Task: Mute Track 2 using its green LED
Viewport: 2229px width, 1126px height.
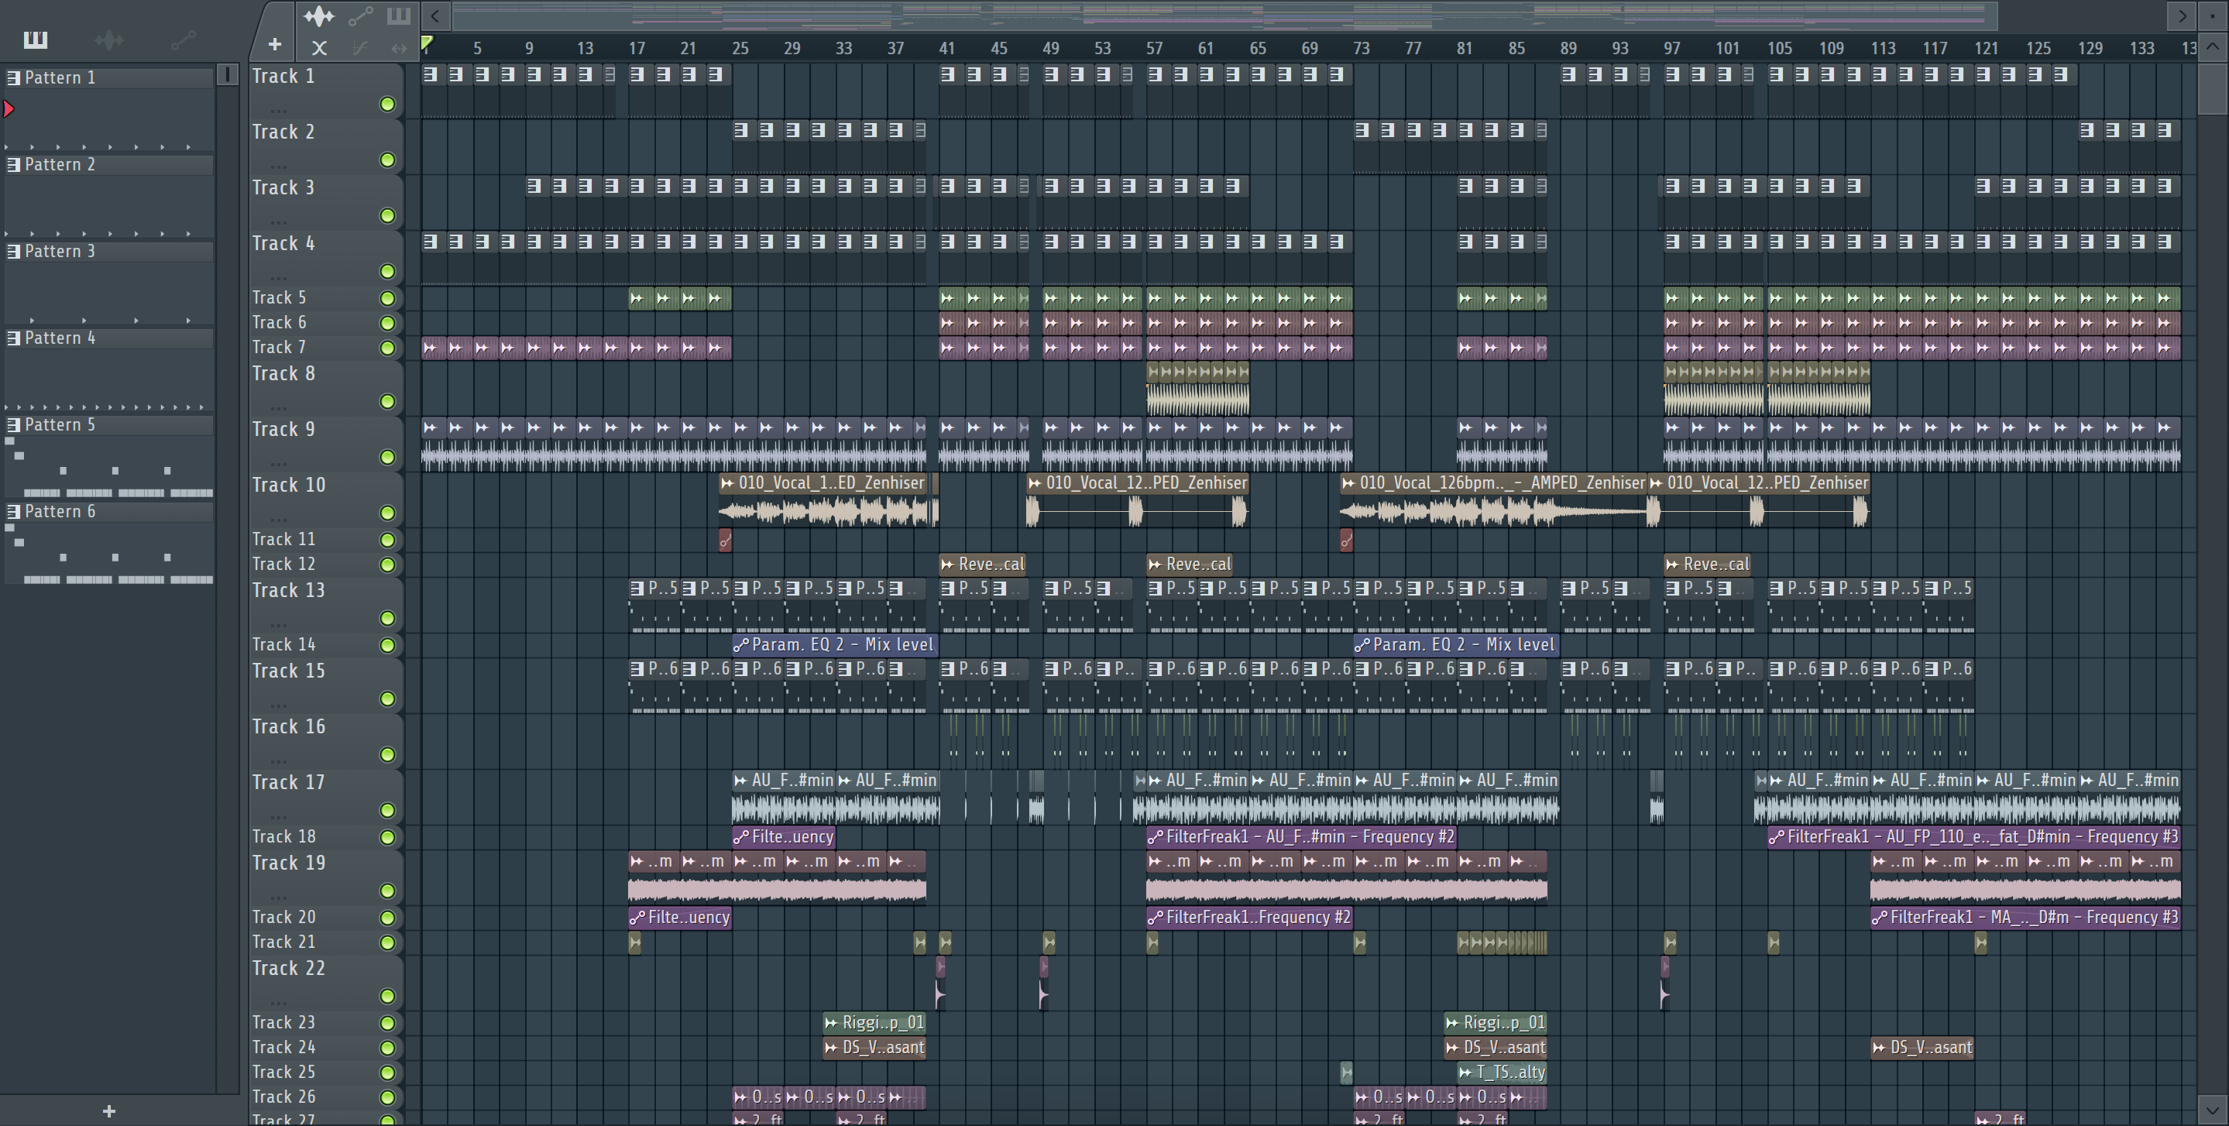Action: click(x=388, y=160)
